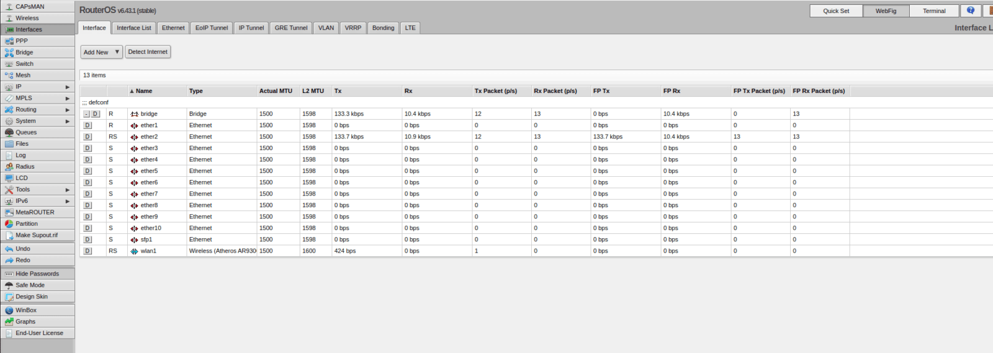The image size is (993, 353).
Task: Click the minus remove button for bridge
Action: click(x=87, y=114)
